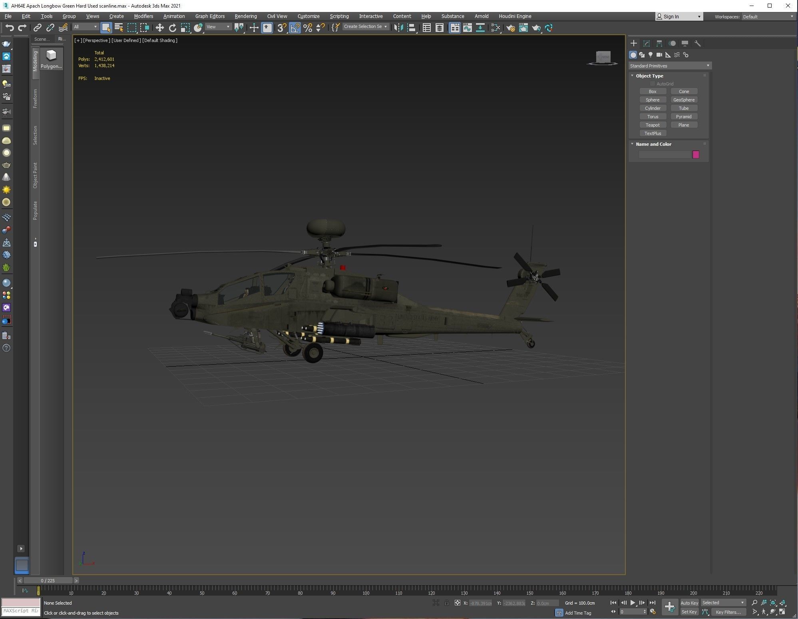Click the pink object color swatch
The width and height of the screenshot is (798, 619).
(696, 155)
